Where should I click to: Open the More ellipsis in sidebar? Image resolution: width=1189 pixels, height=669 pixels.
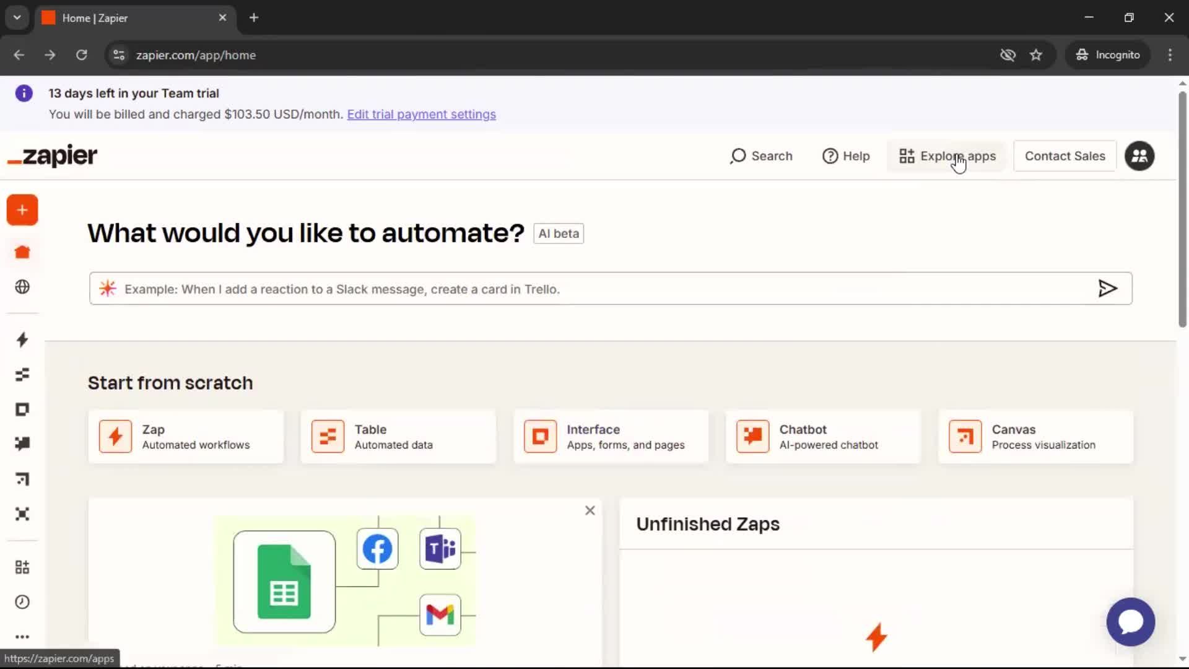pyautogui.click(x=22, y=637)
